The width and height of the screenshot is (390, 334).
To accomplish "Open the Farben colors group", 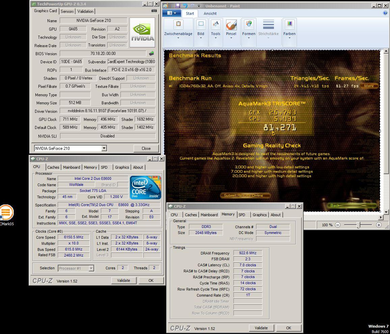I will click(x=289, y=32).
